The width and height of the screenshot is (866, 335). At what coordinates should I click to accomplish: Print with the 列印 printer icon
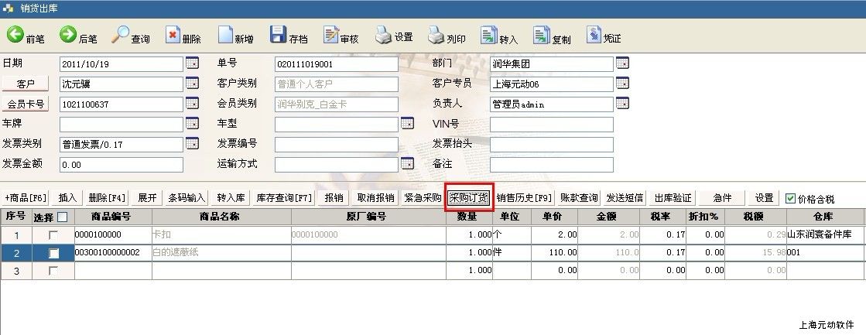pyautogui.click(x=436, y=36)
